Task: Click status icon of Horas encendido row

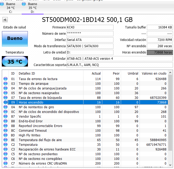Action: tap(5, 102)
